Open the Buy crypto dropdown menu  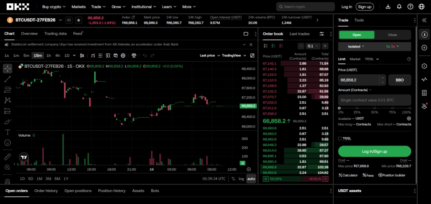(54, 7)
